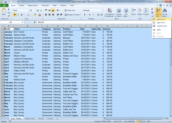
Task: Toggle Underline formatting
Action: coord(21,15)
